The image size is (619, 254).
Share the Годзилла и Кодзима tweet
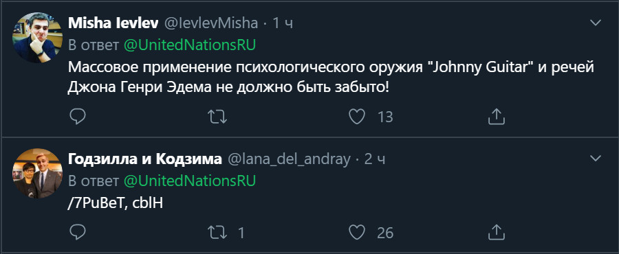497,233
